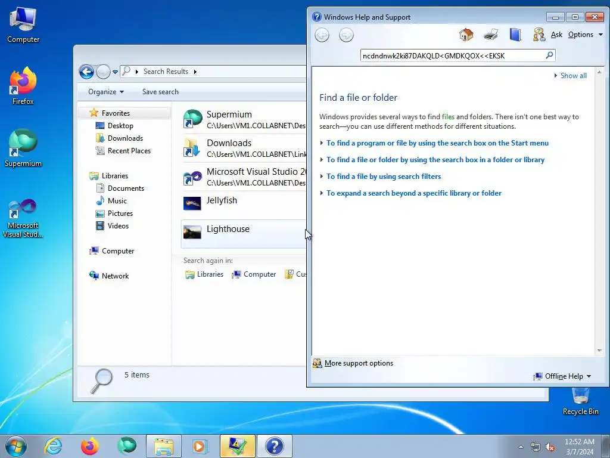The height and width of the screenshot is (458, 610).
Task: Select Microsoft Visual Studio search result
Action: tap(244, 177)
